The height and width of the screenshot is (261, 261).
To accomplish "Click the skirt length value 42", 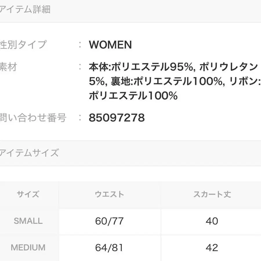I will tap(212, 248).
